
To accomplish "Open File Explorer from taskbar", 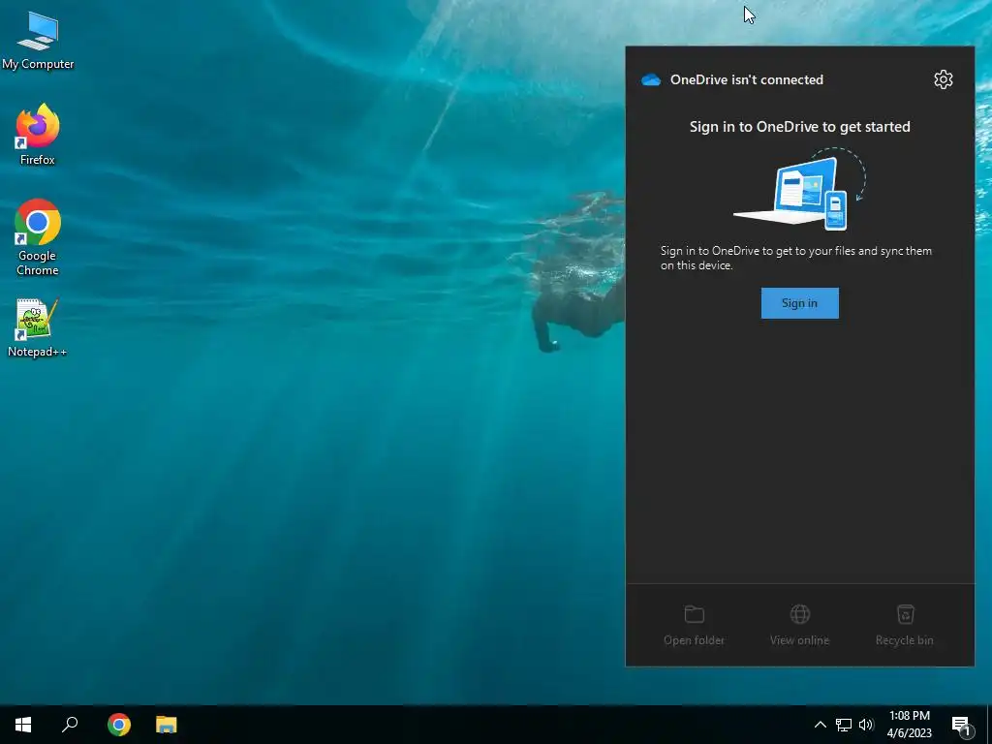I will click(167, 725).
